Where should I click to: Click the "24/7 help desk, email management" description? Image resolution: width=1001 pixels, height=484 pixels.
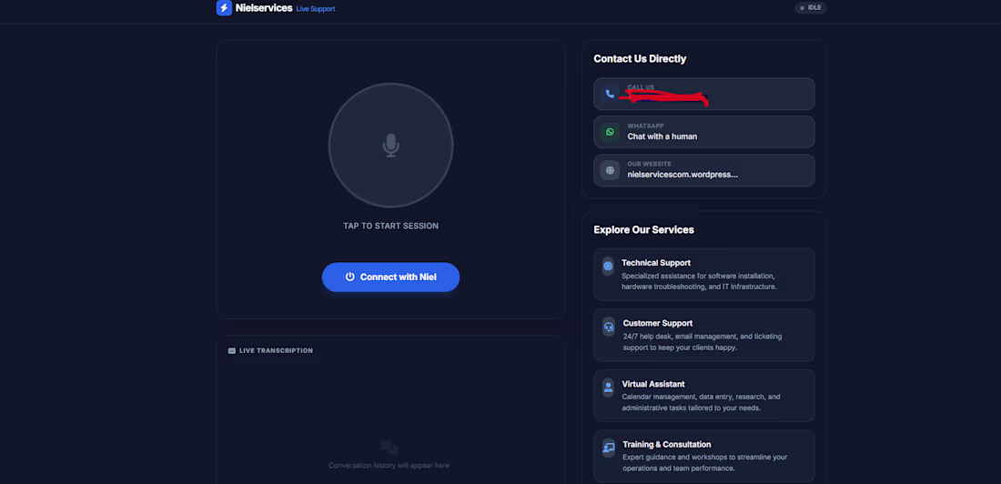(703, 341)
